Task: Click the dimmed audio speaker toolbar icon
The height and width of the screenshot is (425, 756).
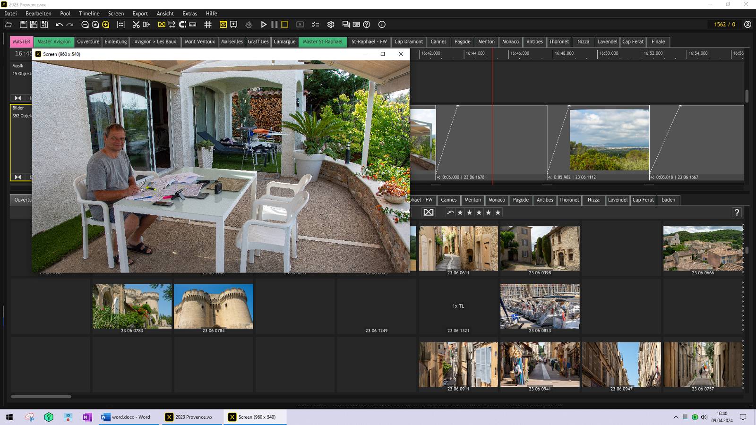Action: 249,25
